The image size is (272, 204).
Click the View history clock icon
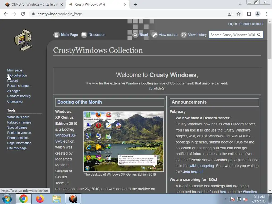[184, 35]
